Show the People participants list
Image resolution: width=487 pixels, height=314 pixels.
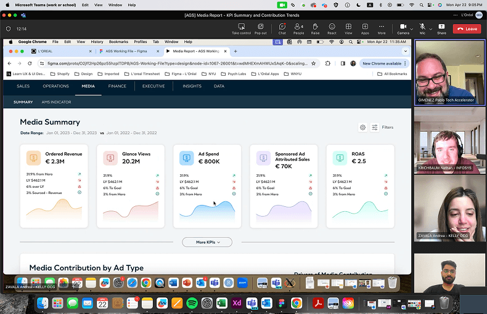tap(298, 29)
